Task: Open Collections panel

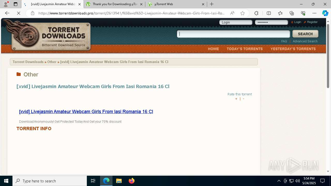Action: pyautogui.click(x=292, y=13)
